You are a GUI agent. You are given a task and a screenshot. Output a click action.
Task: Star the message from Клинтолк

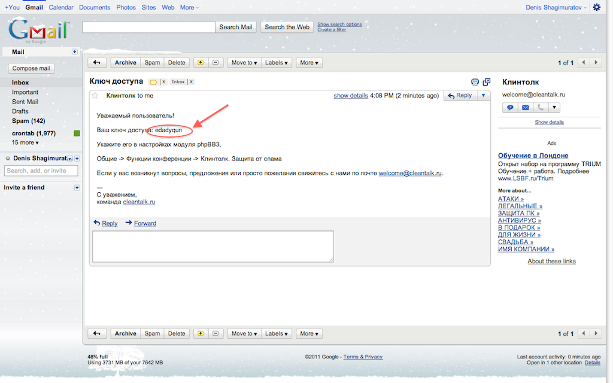click(95, 95)
